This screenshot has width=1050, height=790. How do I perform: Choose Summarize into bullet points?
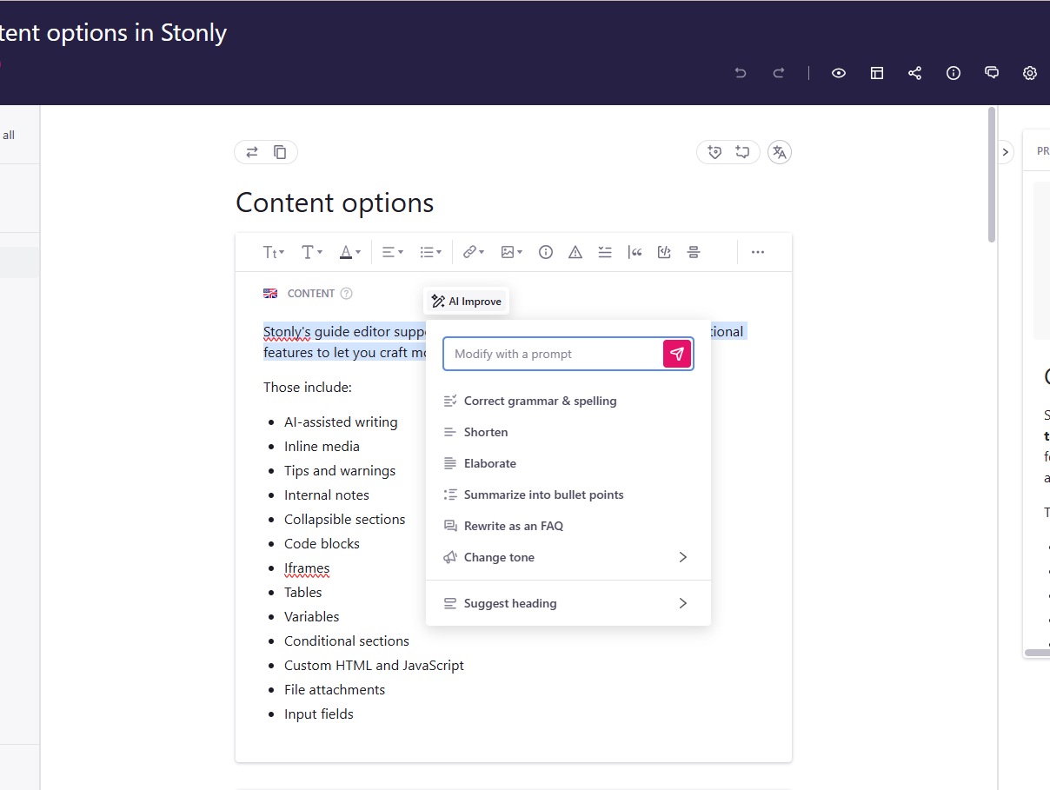pos(544,495)
